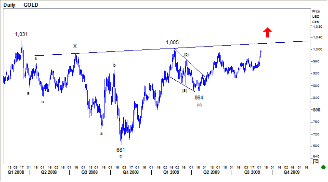Select the (c) label under 864

[x=199, y=105]
